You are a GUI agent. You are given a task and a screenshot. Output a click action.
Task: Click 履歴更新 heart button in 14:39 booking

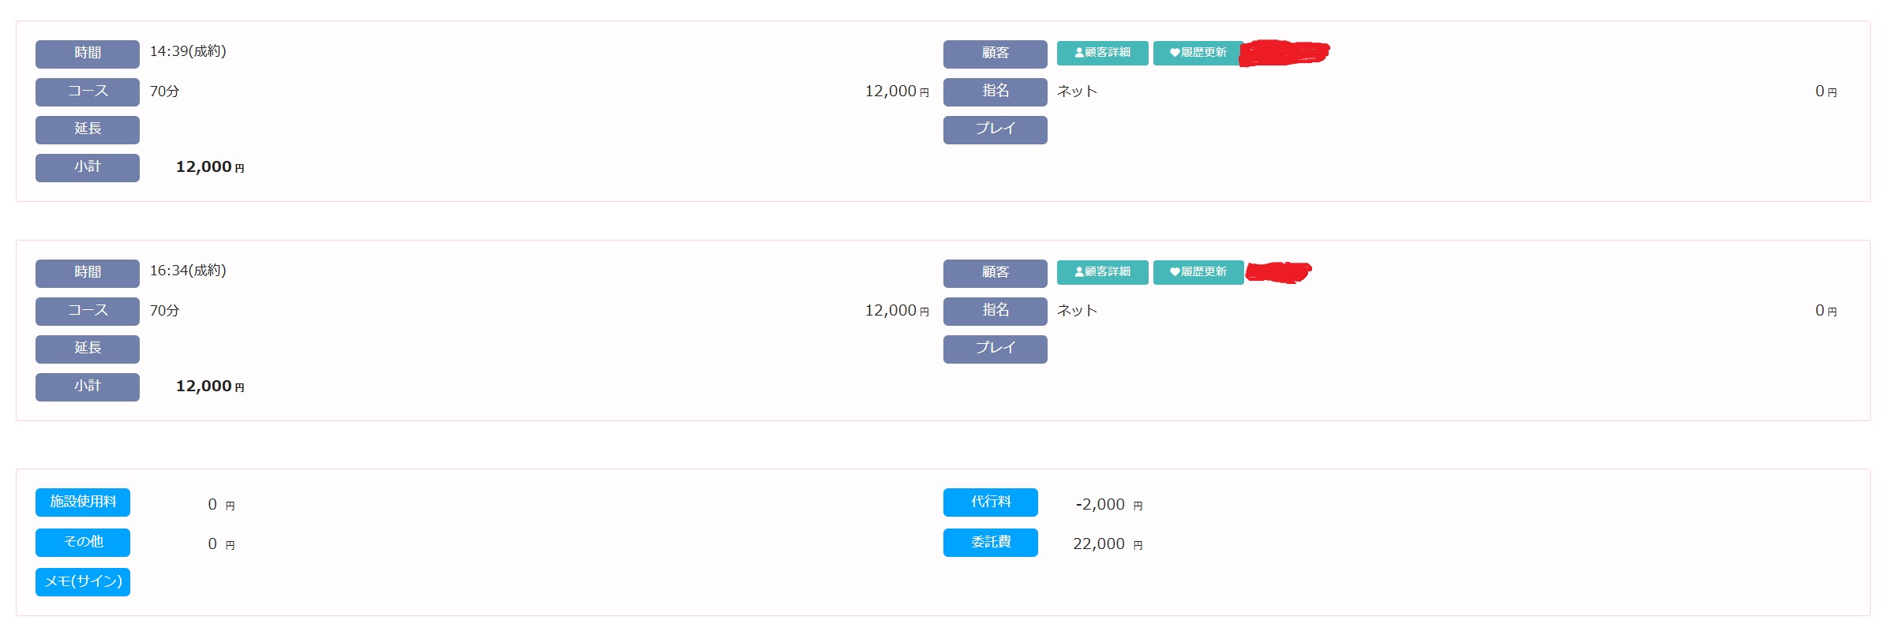click(x=1198, y=53)
